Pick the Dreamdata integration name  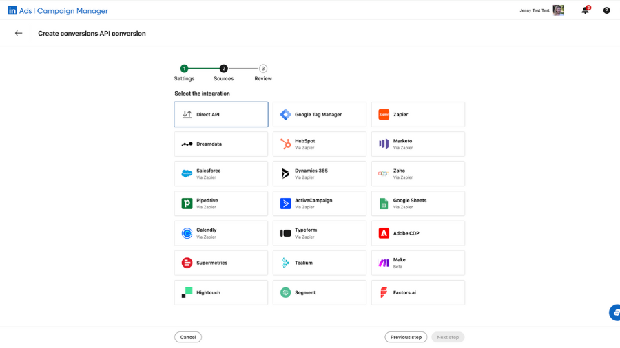209,144
